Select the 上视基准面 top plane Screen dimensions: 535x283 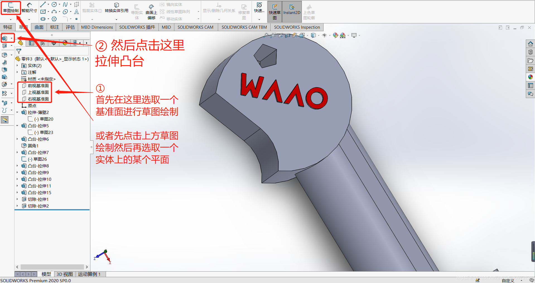35,92
